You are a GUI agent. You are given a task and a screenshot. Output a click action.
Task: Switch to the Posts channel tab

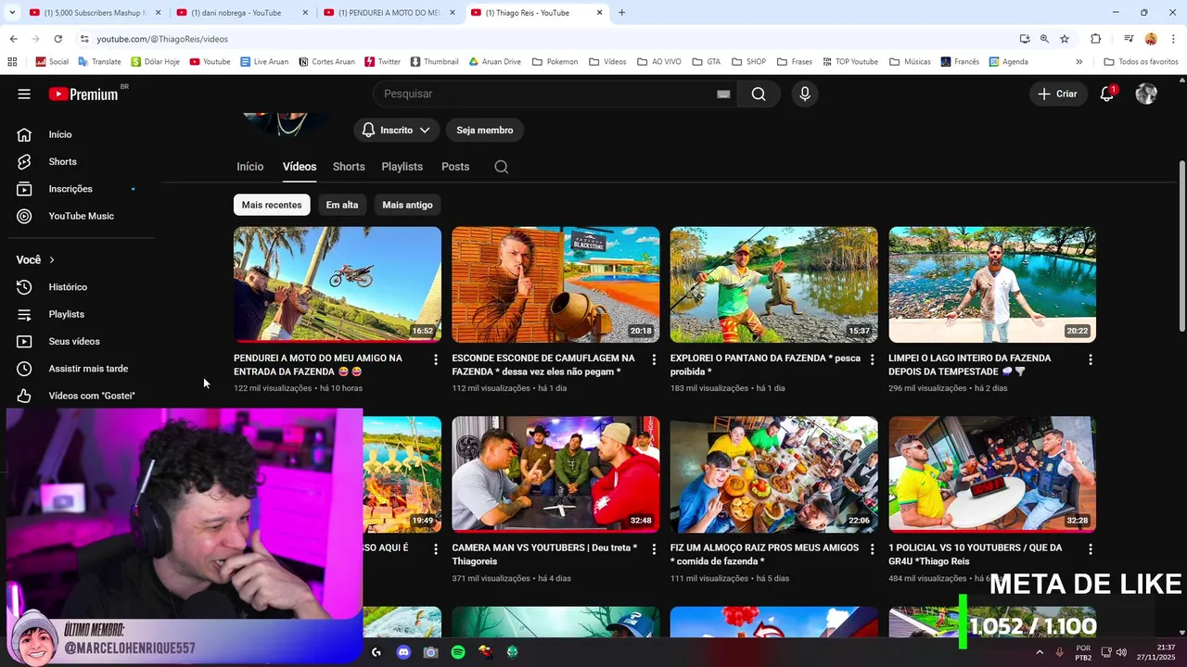coord(455,167)
